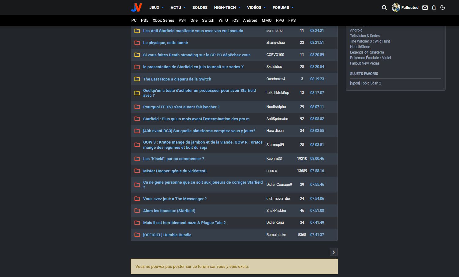The width and height of the screenshot is (459, 277).
Task: Select the PS5 platform tab
Action: tap(144, 21)
